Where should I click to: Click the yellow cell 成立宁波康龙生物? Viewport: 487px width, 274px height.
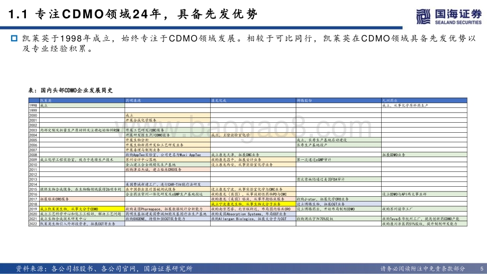click(x=253, y=204)
